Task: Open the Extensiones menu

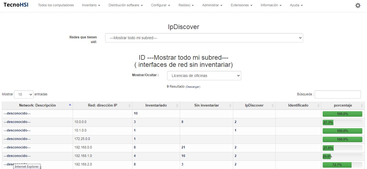Action: (x=241, y=5)
